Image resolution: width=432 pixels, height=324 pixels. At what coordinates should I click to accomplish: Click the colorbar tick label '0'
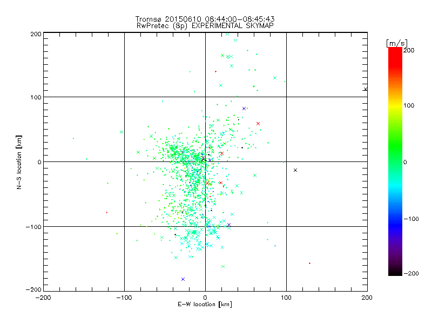[x=405, y=163]
